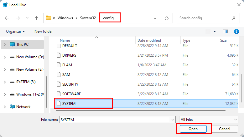Image resolution: width=244 pixels, height=137 pixels.
Task: Sort by Date modified column
Action: (149, 40)
